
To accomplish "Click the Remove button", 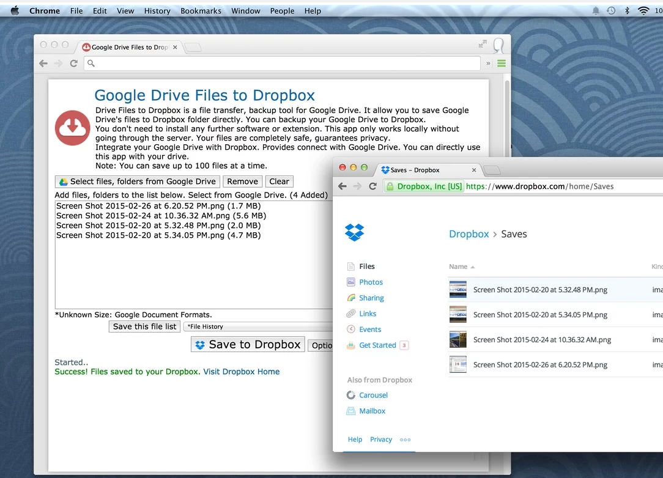I will [x=242, y=182].
